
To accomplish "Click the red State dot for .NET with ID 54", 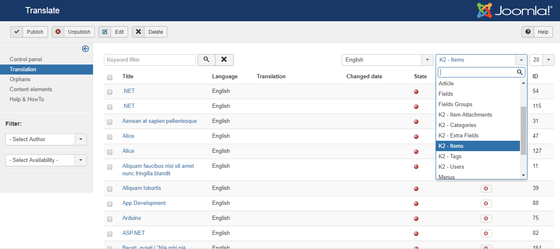I will pyautogui.click(x=416, y=92).
